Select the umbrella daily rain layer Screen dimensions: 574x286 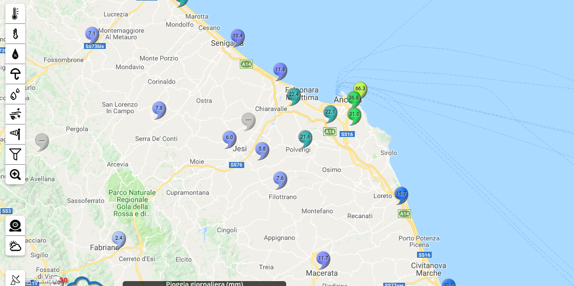[x=15, y=74]
